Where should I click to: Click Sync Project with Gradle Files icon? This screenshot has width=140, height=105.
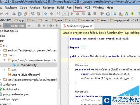click(x=115, y=14)
